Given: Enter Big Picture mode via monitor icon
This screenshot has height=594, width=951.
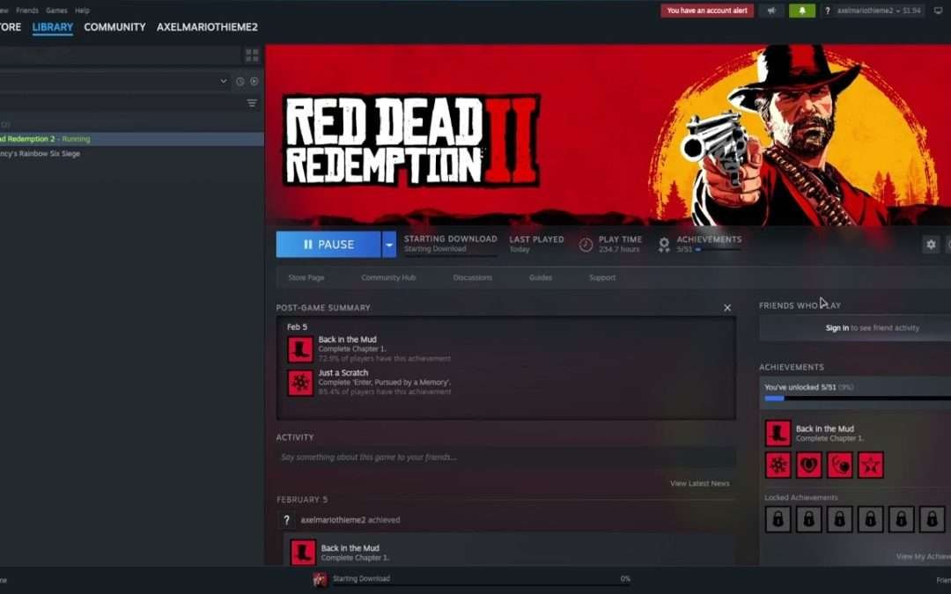Looking at the screenshot, I should pos(939,11).
